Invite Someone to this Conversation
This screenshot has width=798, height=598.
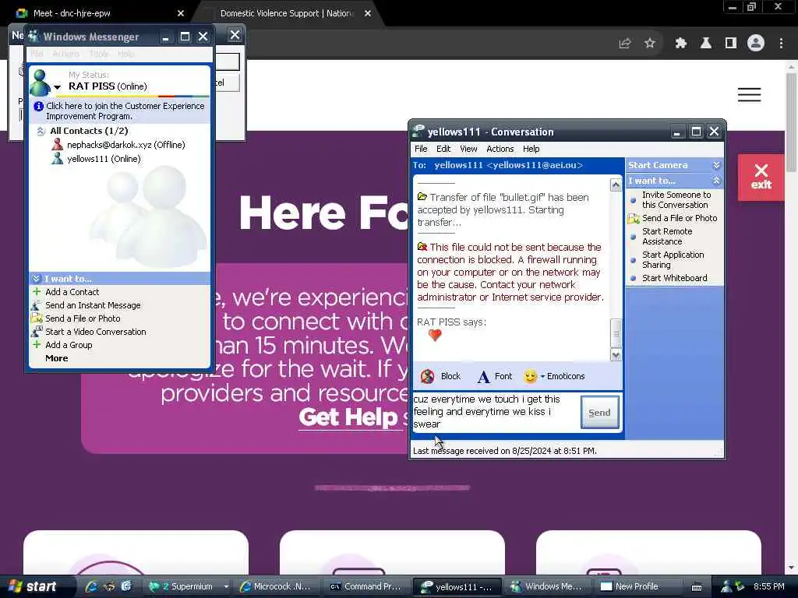pyautogui.click(x=676, y=200)
